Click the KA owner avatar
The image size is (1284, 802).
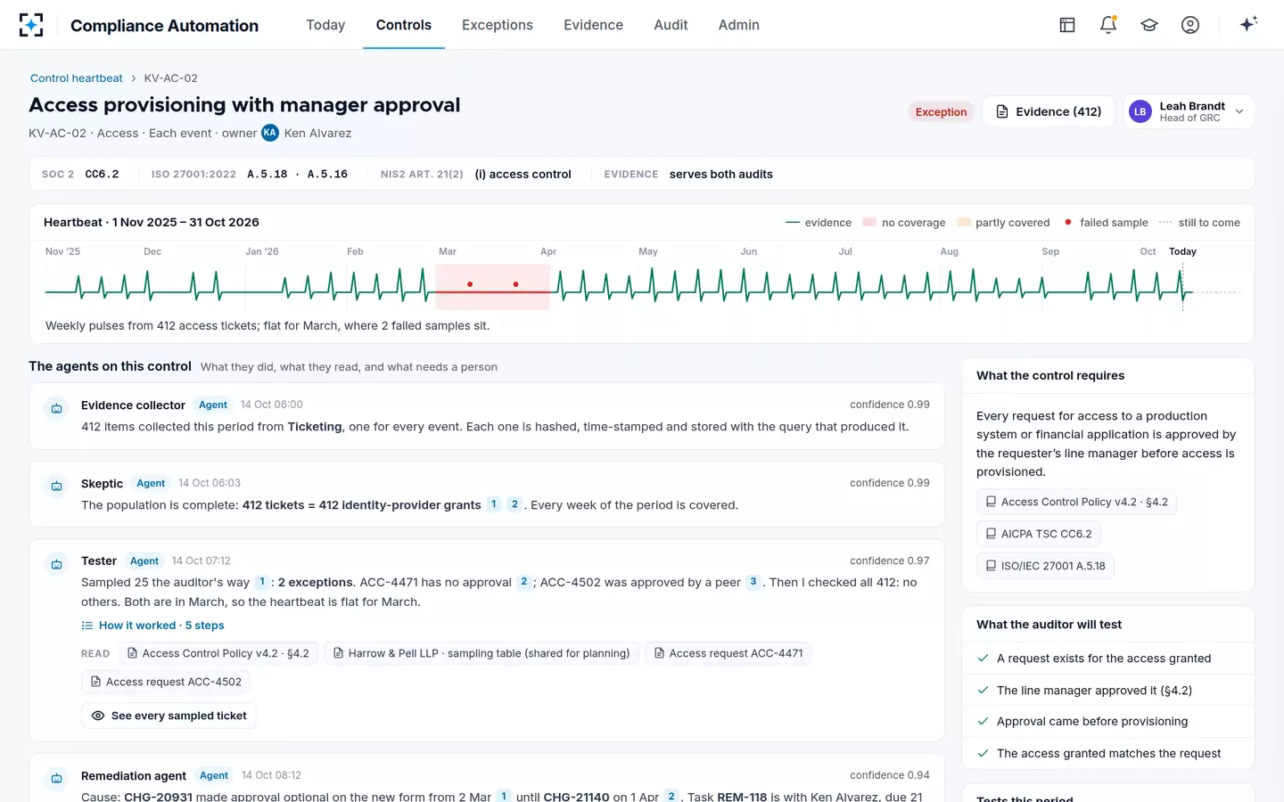pos(270,133)
